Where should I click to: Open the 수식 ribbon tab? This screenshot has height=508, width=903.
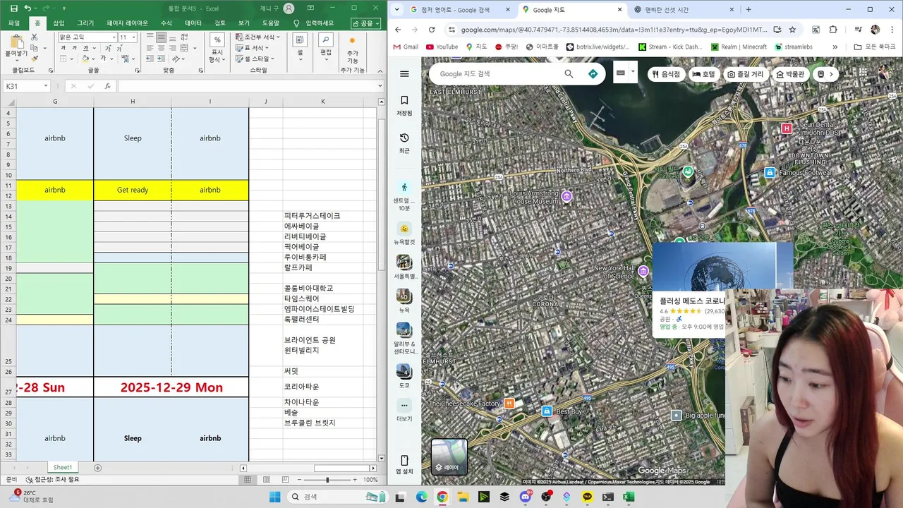pyautogui.click(x=166, y=23)
